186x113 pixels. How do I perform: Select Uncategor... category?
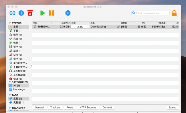click(x=19, y=89)
